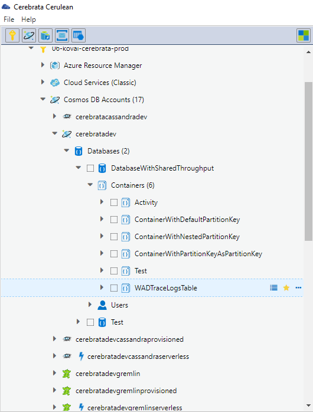
Task: Collapse the DatabaseWithSharedThroughput node
Action: click(79, 168)
